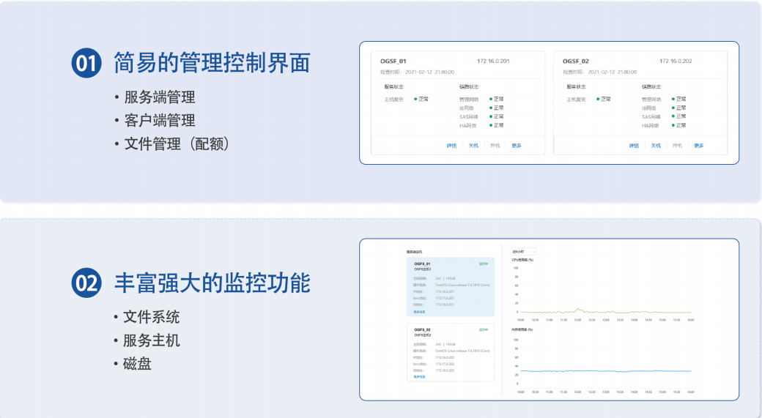This screenshot has height=418, width=762.
Task: Click the 管理网络 status dot on OGSF_02
Action: [x=673, y=99]
